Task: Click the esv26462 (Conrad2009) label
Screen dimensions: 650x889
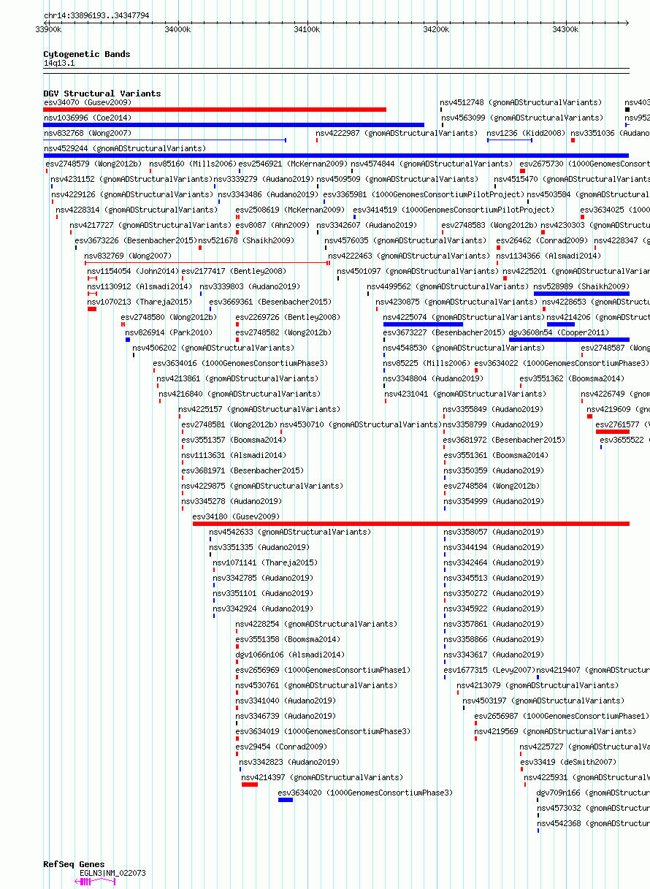Action: click(543, 240)
